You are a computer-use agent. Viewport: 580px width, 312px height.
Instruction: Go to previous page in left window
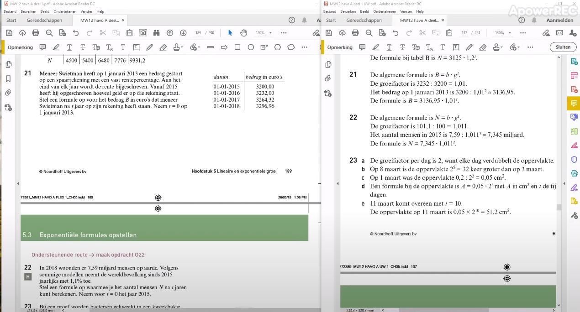click(x=170, y=33)
